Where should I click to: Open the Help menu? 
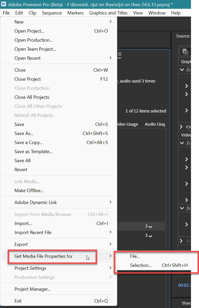pos(176,13)
